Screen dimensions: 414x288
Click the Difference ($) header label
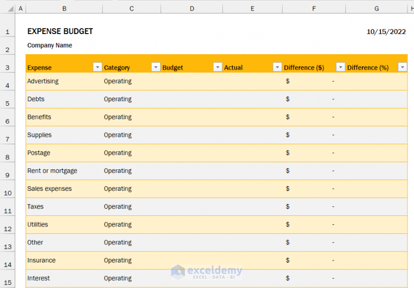[304, 68]
